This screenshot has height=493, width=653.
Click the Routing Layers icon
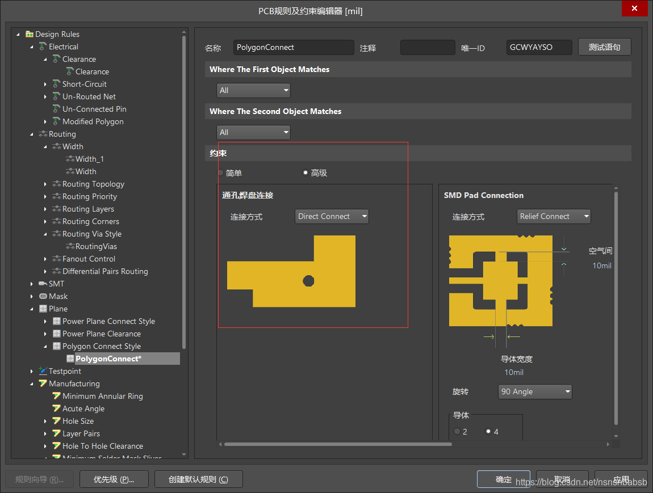[x=57, y=209]
